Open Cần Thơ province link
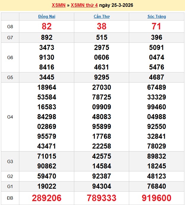 pyautogui.click(x=102, y=16)
